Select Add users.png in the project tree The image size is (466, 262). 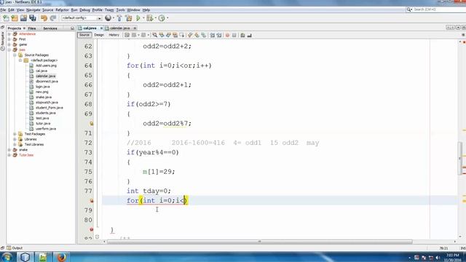[x=46, y=65]
